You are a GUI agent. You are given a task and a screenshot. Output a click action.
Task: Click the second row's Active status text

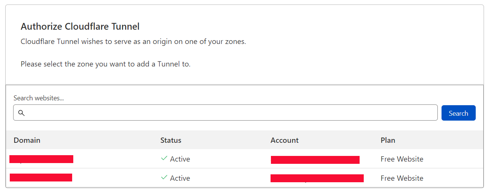pyautogui.click(x=180, y=178)
